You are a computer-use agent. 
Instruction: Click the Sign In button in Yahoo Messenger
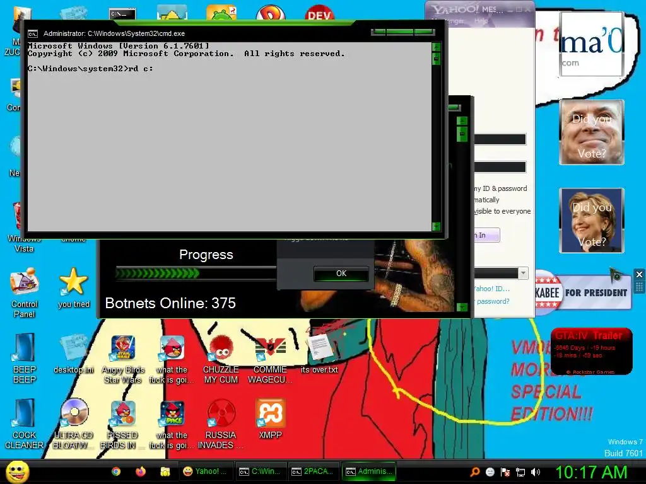pos(486,235)
